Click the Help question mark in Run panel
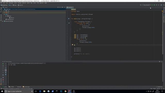This screenshot has width=165, height=93. coord(3,82)
